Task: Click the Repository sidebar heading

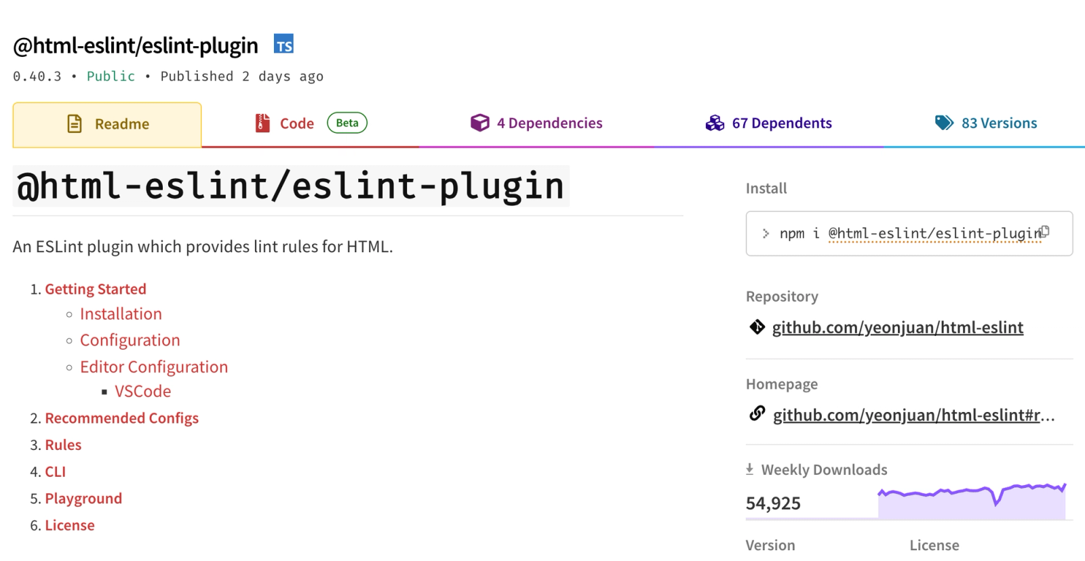Action: (x=782, y=296)
